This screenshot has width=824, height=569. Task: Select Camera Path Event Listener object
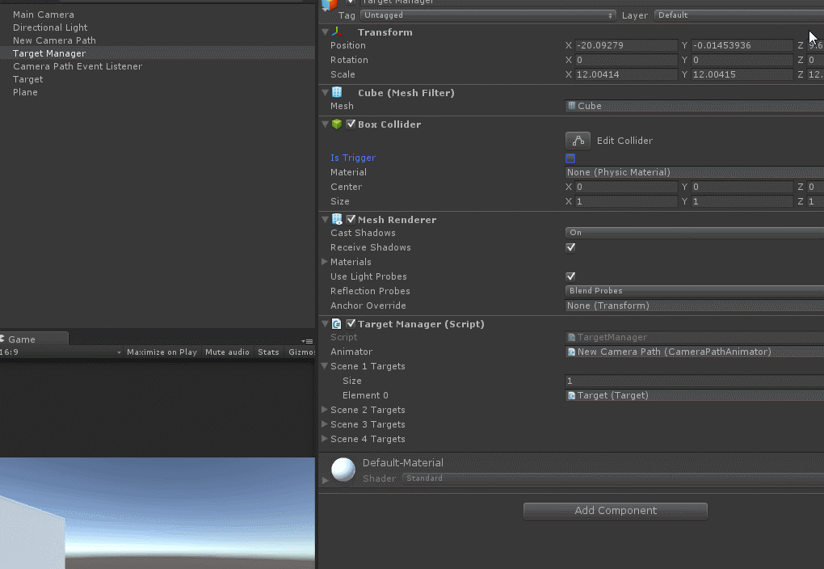tap(78, 66)
